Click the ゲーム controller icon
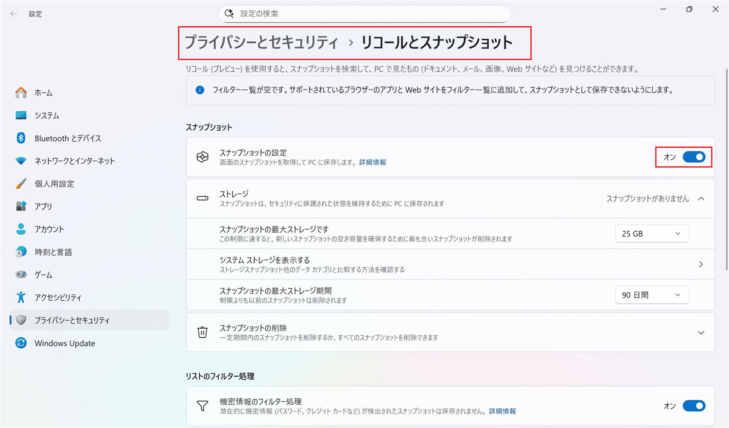 click(21, 274)
